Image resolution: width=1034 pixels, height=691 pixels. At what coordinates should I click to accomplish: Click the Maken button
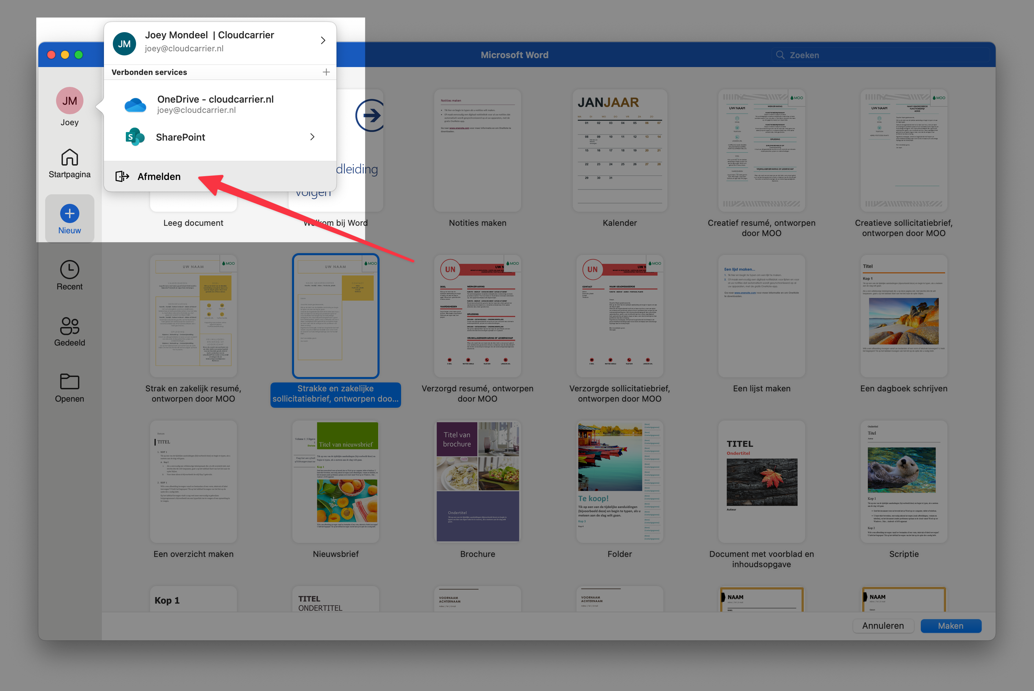coord(951,626)
